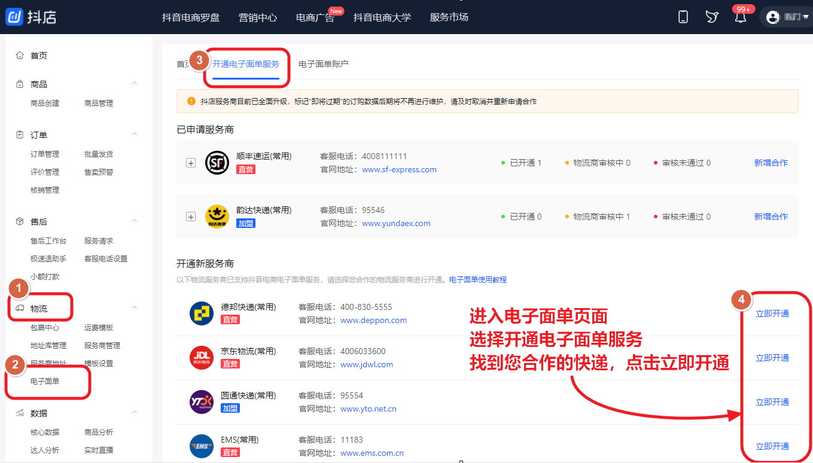The width and height of the screenshot is (813, 463).
Task: Open 抖音电商罗盘 in top navigation
Action: [x=191, y=17]
